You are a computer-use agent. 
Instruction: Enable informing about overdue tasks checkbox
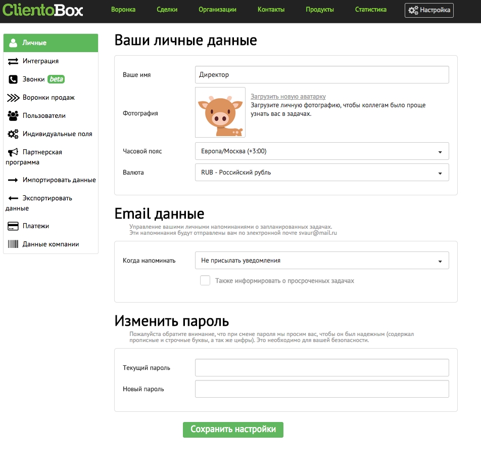click(x=205, y=280)
